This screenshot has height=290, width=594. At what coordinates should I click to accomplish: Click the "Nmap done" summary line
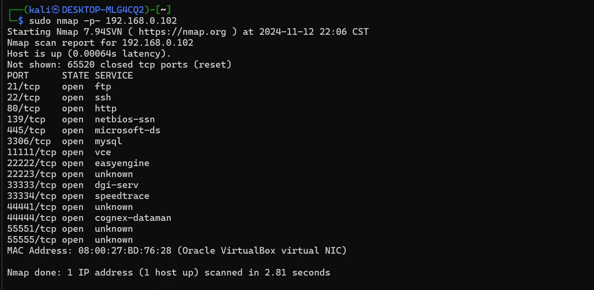pos(168,272)
